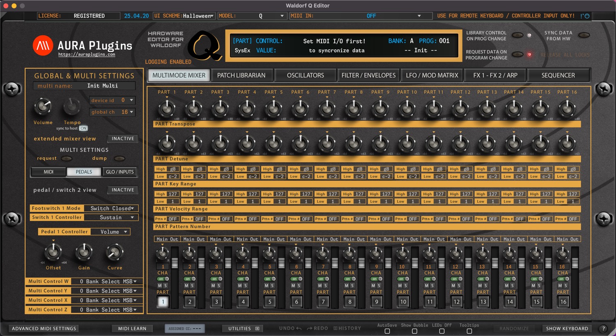Screen dimensions: 616x336
Task: Select PART 2 square button
Action: tap(190, 302)
